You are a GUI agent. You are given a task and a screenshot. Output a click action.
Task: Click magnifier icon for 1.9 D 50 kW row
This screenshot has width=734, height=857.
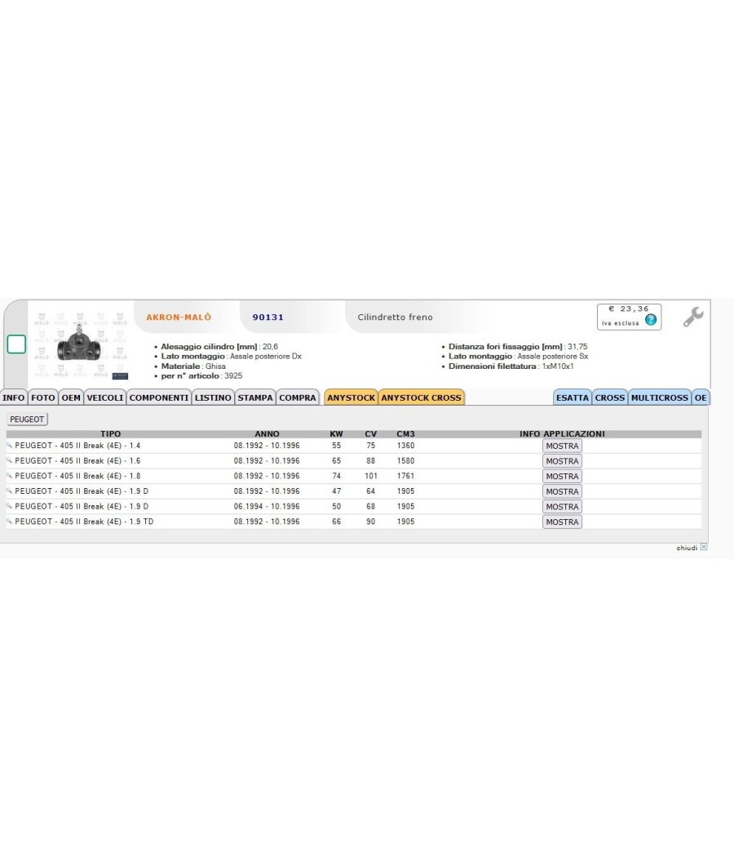click(x=9, y=506)
